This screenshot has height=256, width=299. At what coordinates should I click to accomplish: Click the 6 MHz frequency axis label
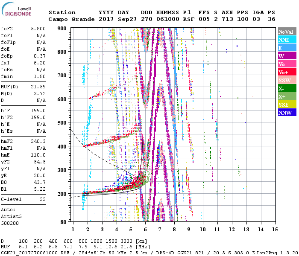click(145, 230)
